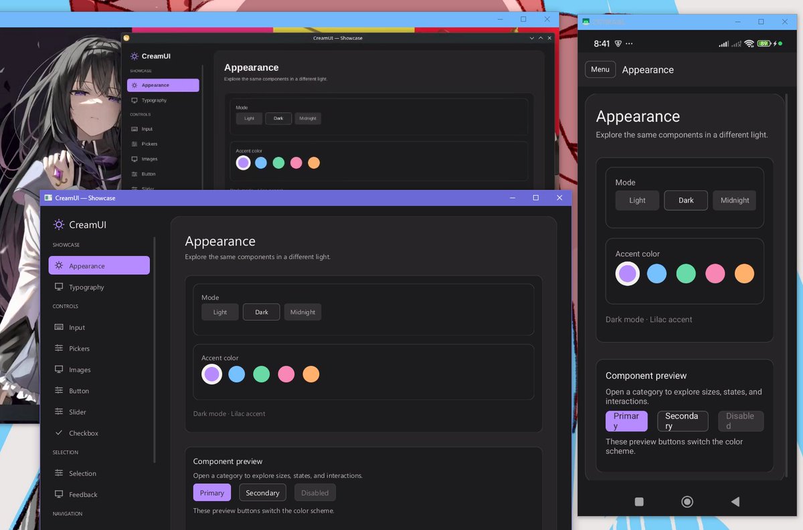Click the CreamUI sun logo in the back window
This screenshot has width=803, height=530.
click(135, 57)
